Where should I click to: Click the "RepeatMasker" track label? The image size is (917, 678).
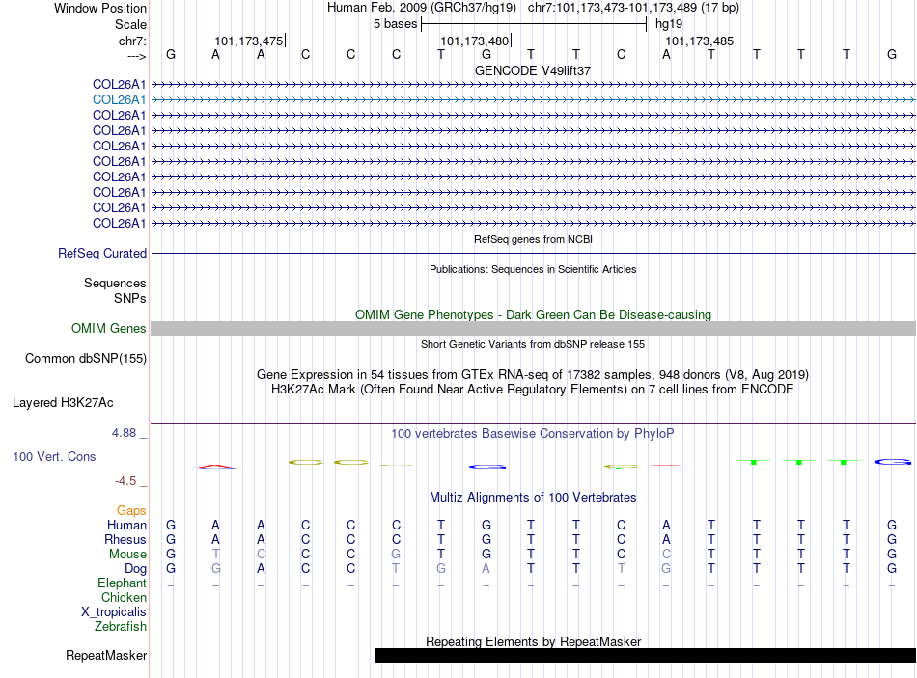106,656
